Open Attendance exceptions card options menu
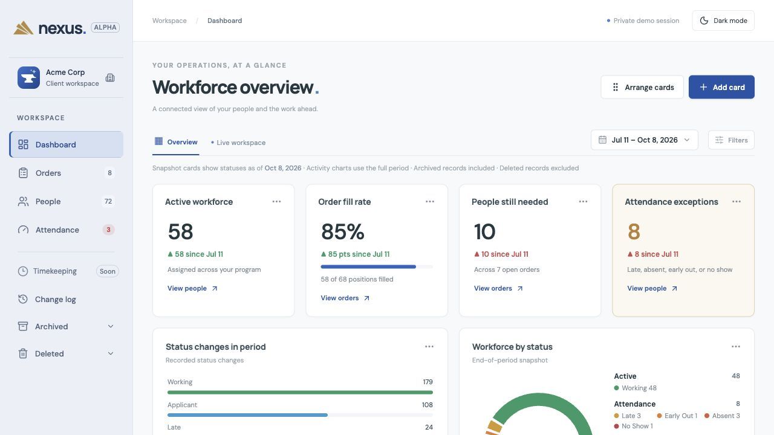Screen dimensions: 774x435 click(x=737, y=201)
